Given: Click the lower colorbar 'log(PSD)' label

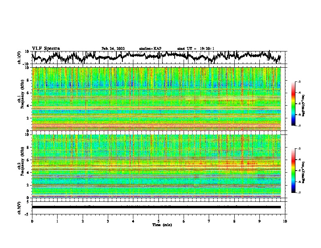Looking at the screenshot, I should point(303,172).
